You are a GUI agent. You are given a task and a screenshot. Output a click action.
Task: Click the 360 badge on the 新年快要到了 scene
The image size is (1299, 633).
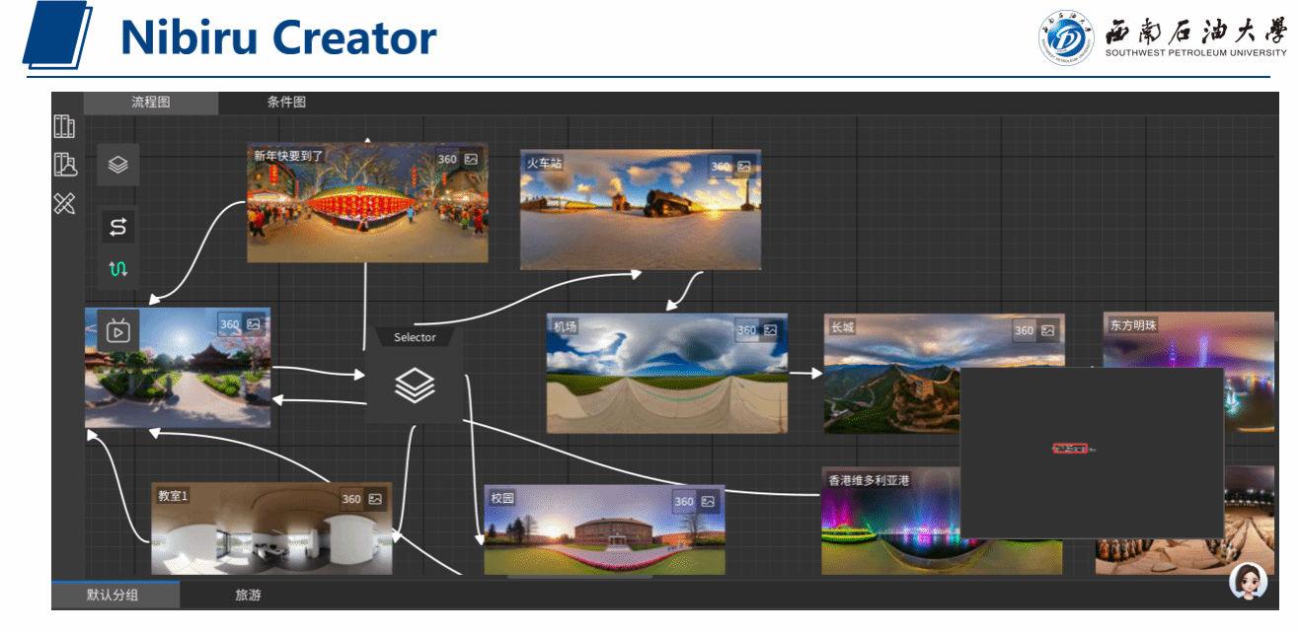[447, 160]
